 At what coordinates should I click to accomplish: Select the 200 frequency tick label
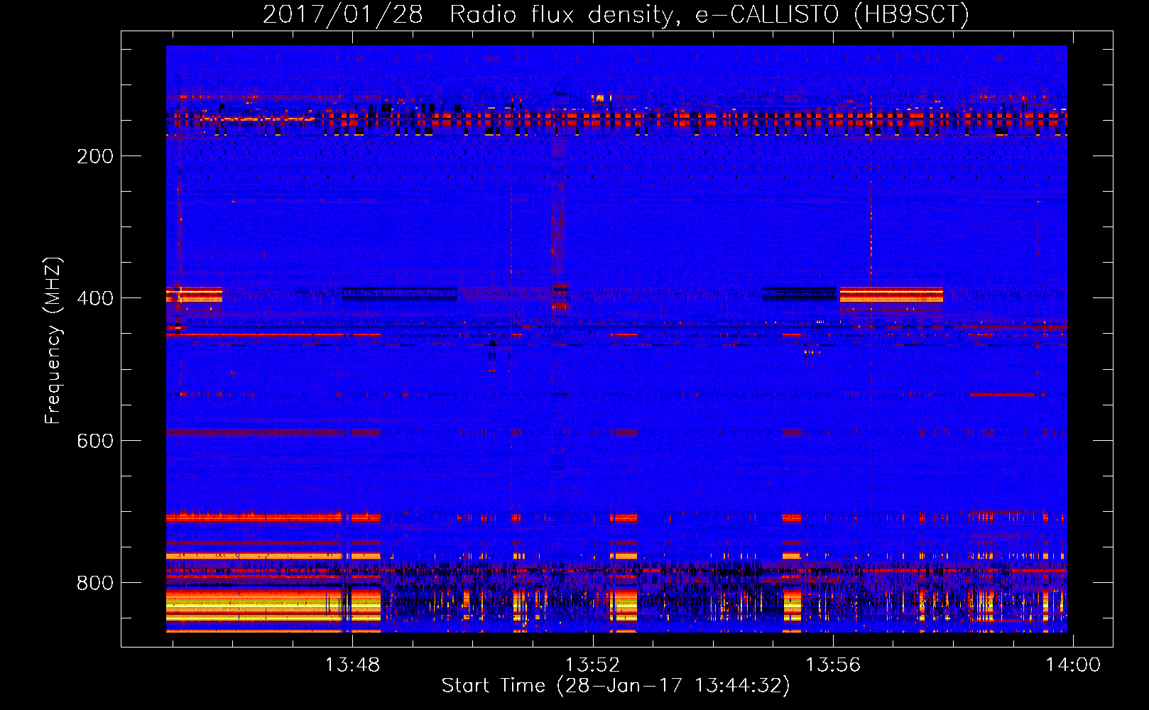pyautogui.click(x=95, y=156)
